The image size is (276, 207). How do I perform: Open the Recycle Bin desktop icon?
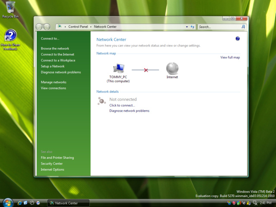coord(10,9)
